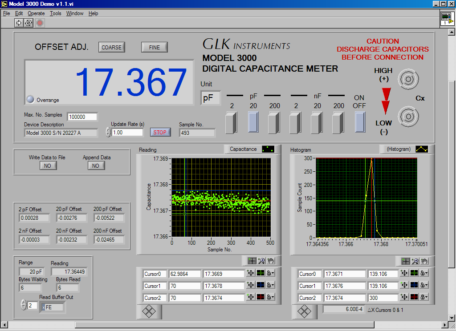Click the Histogram Cursor0 move-select icon
456x331 pixels.
pyautogui.click(x=404, y=273)
